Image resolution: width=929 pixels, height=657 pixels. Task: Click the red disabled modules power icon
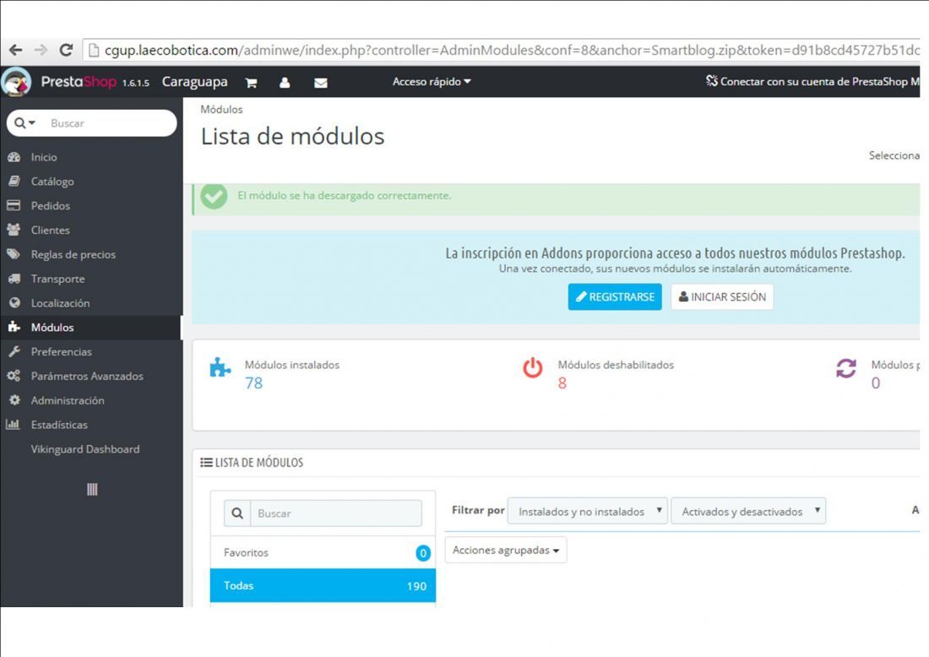pos(533,368)
